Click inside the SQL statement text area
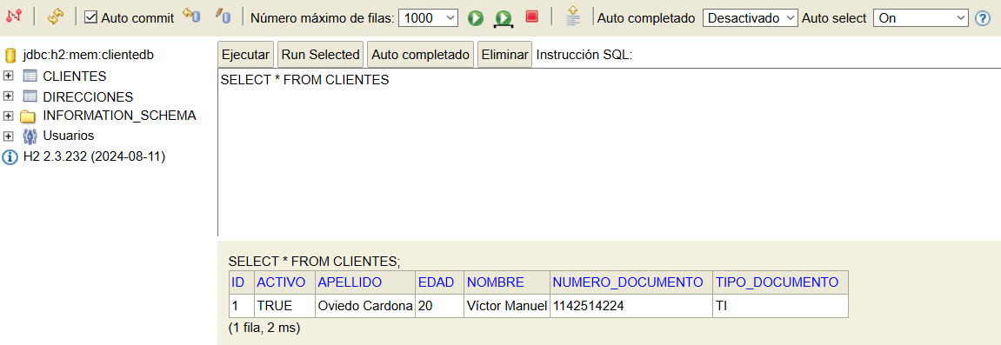 coord(609,152)
